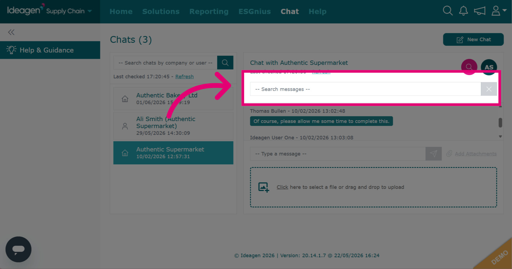Close the message search box
Screen dimensions: 512x269
[489, 89]
